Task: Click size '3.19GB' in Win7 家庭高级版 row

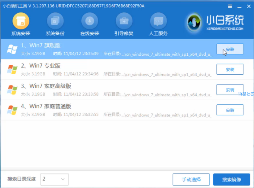Action: (38, 94)
